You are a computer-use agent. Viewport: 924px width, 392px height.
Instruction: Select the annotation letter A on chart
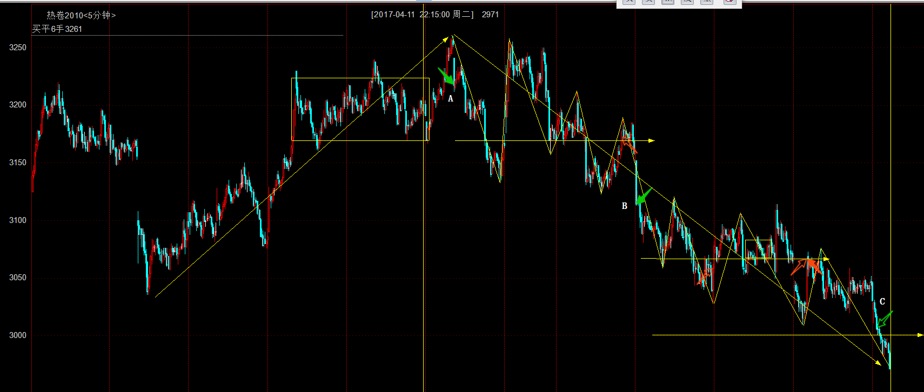[451, 99]
